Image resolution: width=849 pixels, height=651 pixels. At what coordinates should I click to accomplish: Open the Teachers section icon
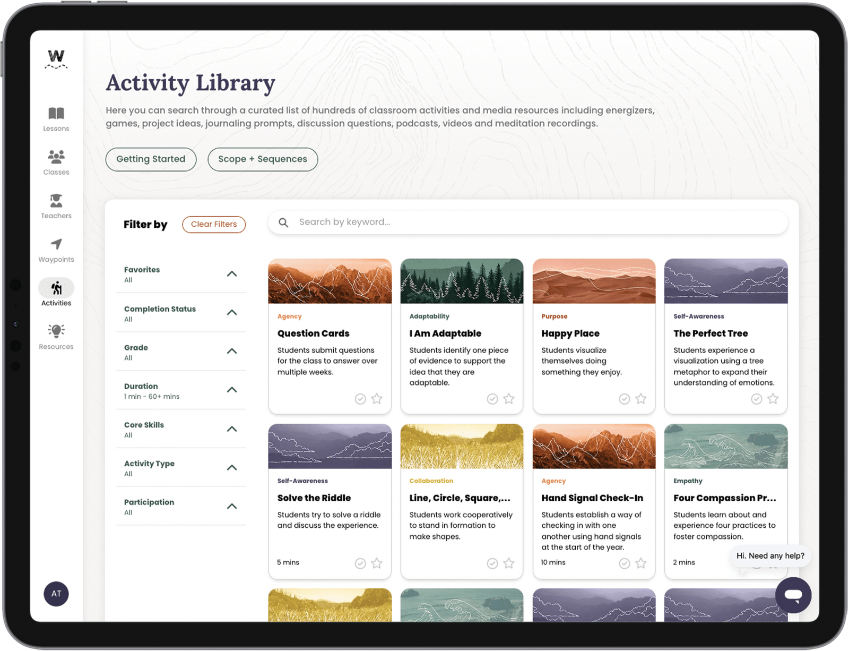click(56, 201)
